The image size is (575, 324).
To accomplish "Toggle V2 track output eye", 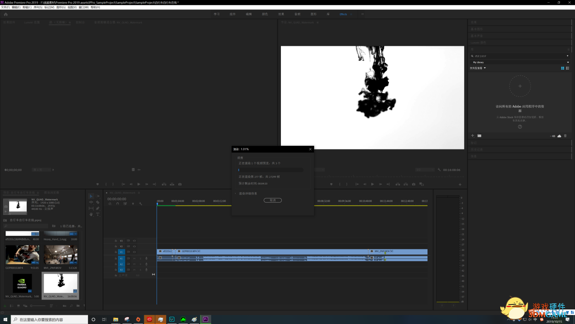I will (134, 246).
